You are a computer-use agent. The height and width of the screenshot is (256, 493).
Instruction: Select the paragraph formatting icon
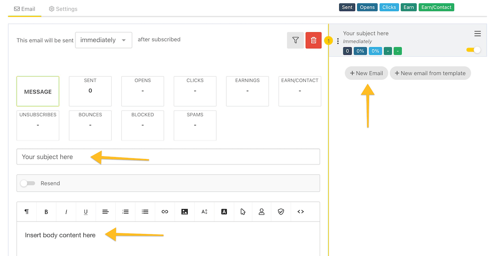coord(26,212)
